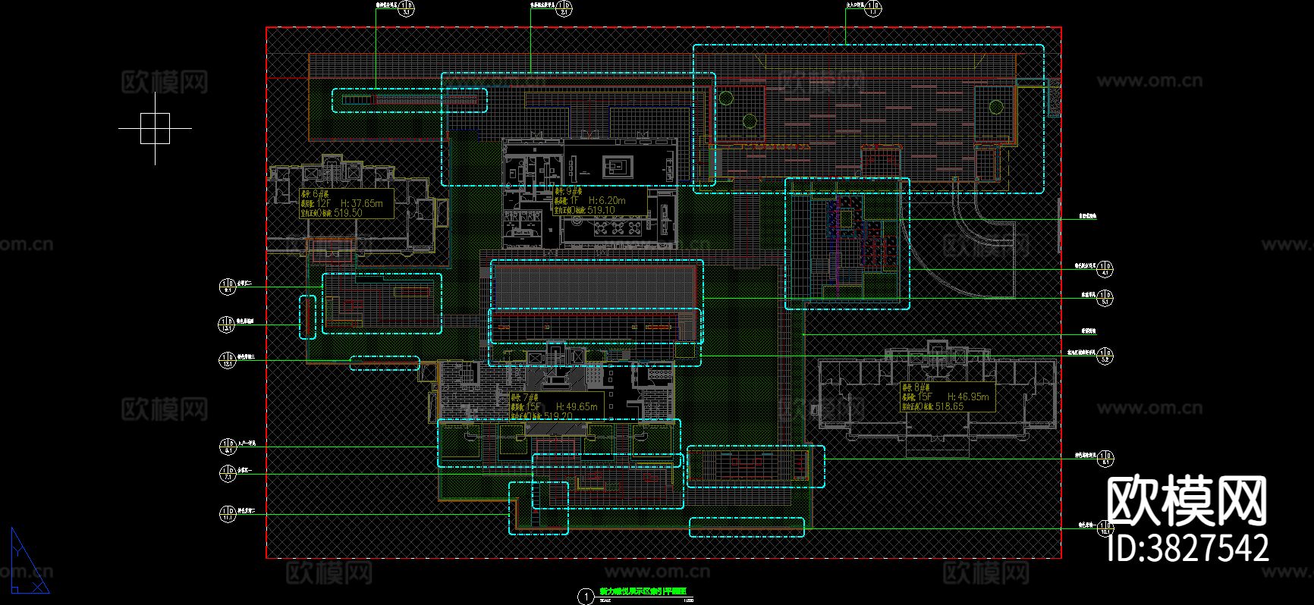Select building 8# label 15F H:46.95m
Screen dimensions: 1314x605
tap(946, 397)
